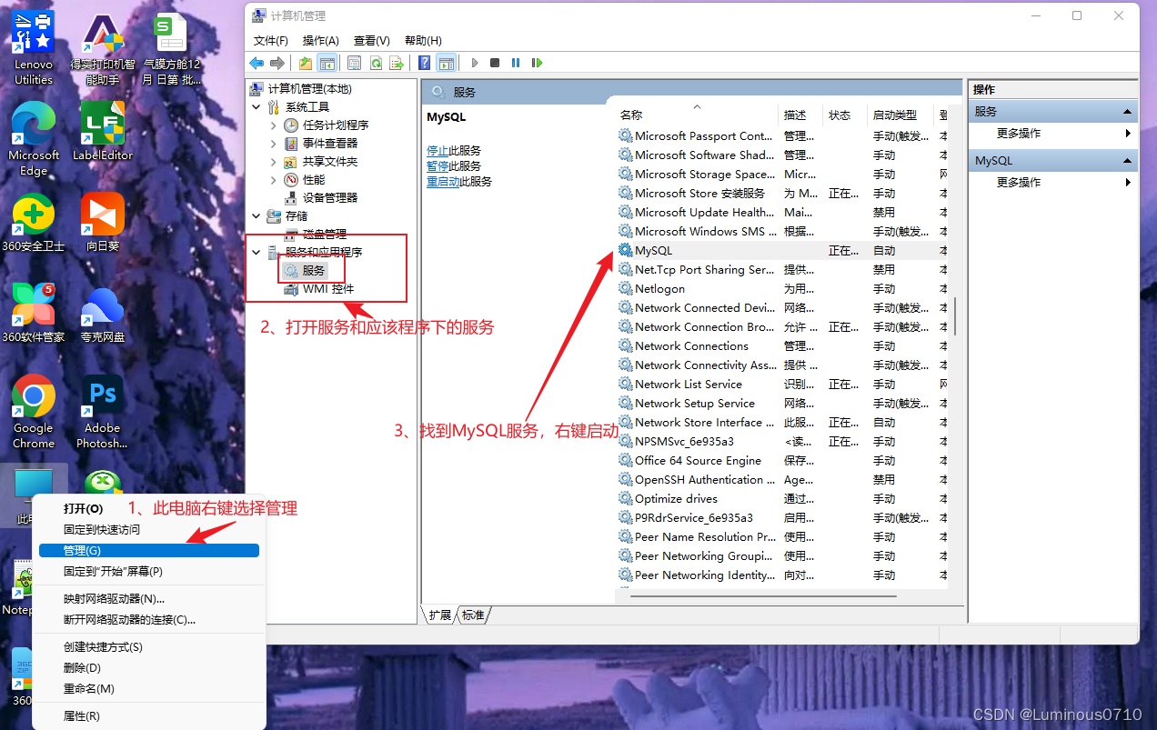Collapse the 存储 tree node
This screenshot has width=1157, height=730.
click(257, 215)
